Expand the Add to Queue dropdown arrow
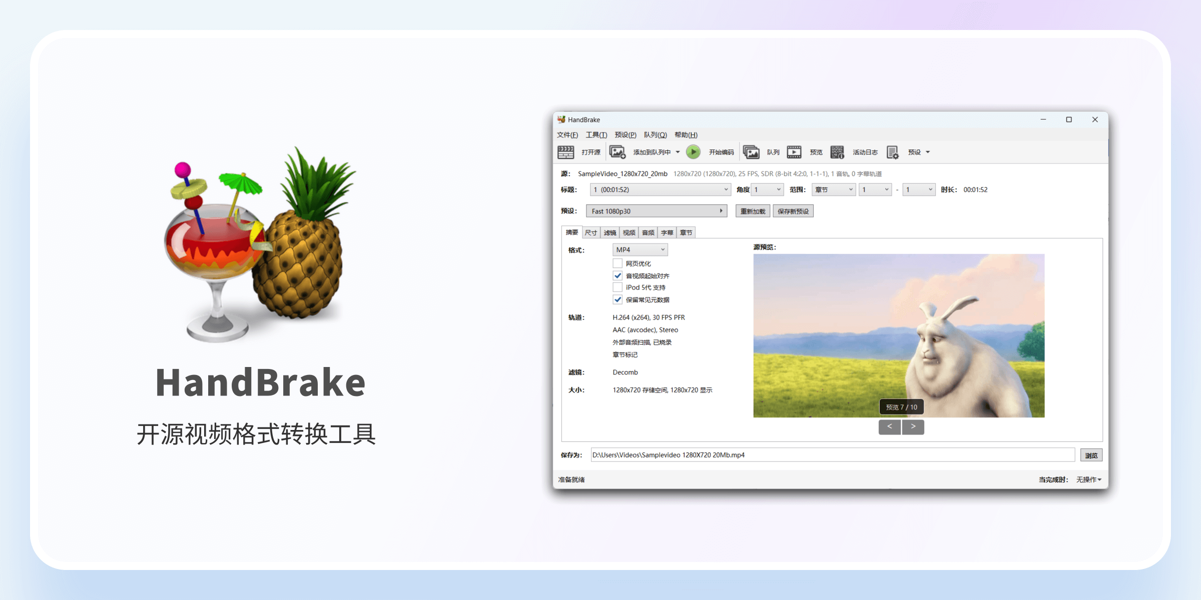This screenshot has width=1201, height=600. [678, 152]
